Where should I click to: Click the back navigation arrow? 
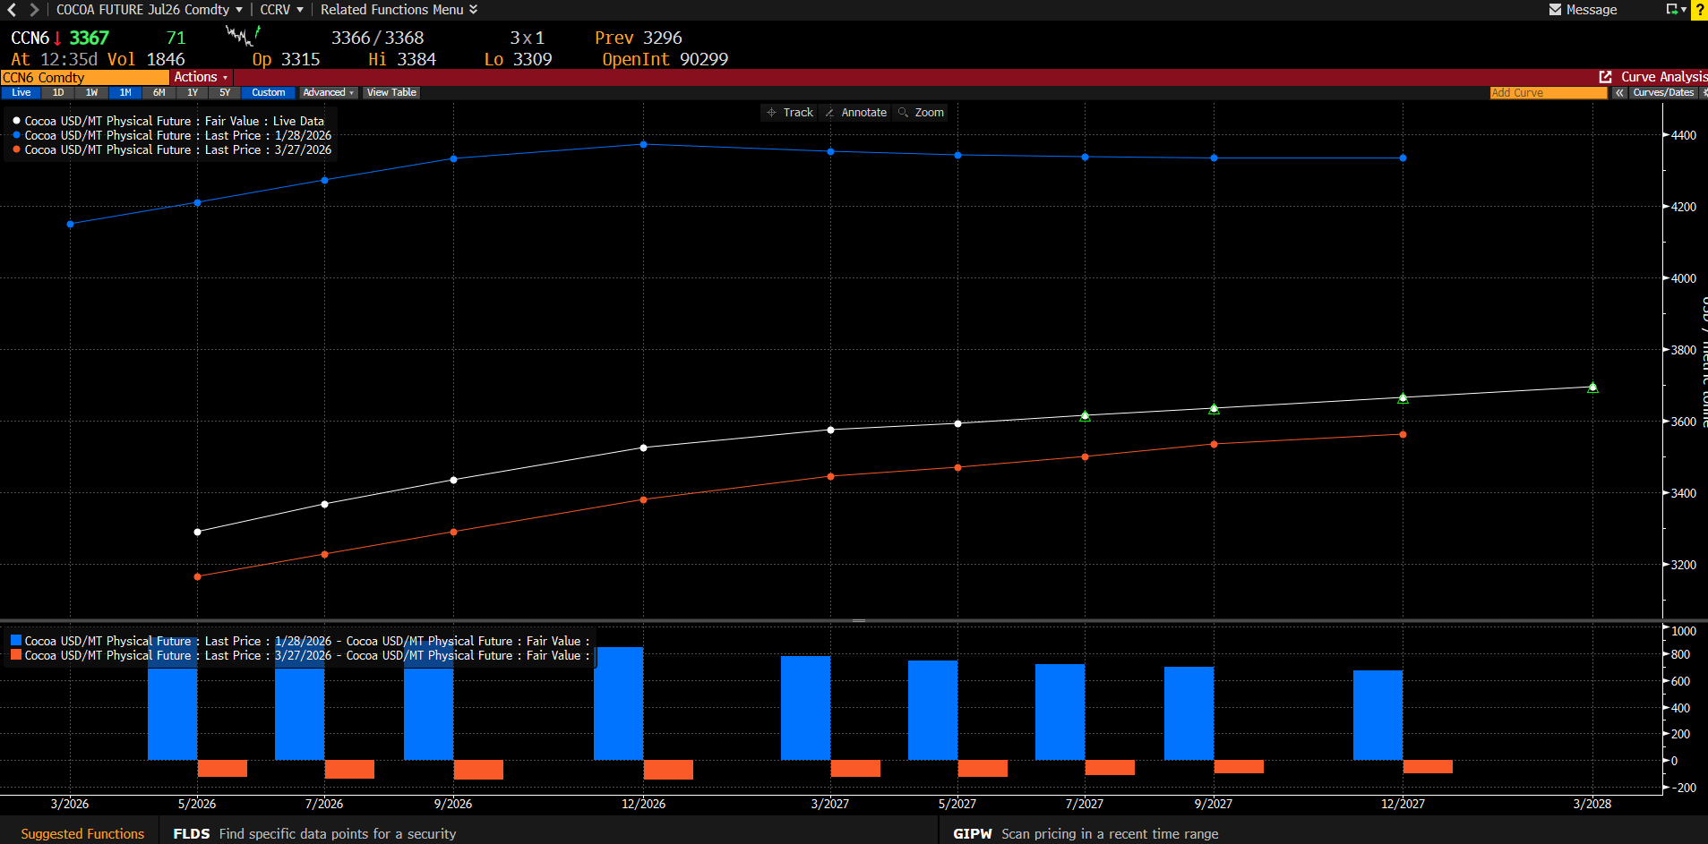pyautogui.click(x=12, y=10)
